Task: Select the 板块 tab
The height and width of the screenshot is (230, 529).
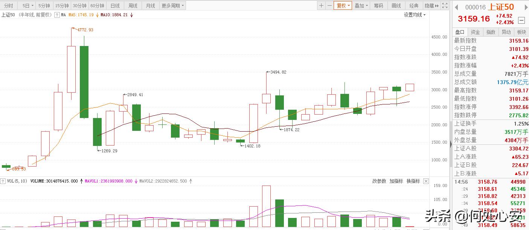Action: [521, 32]
